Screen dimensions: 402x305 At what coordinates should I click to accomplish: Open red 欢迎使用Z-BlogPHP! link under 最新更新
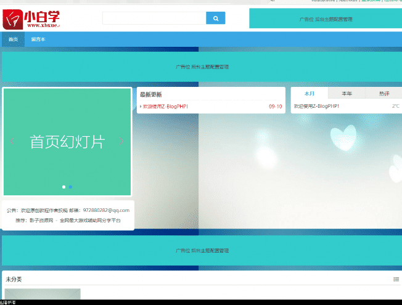point(166,107)
